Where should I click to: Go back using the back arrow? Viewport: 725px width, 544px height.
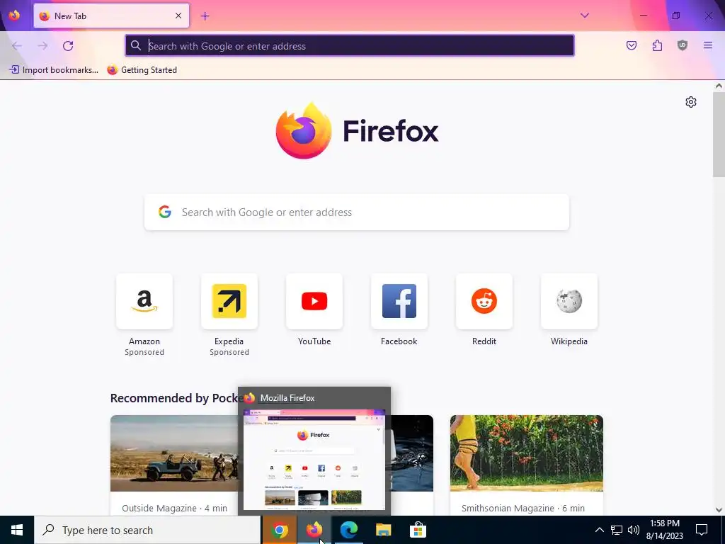[x=17, y=45]
